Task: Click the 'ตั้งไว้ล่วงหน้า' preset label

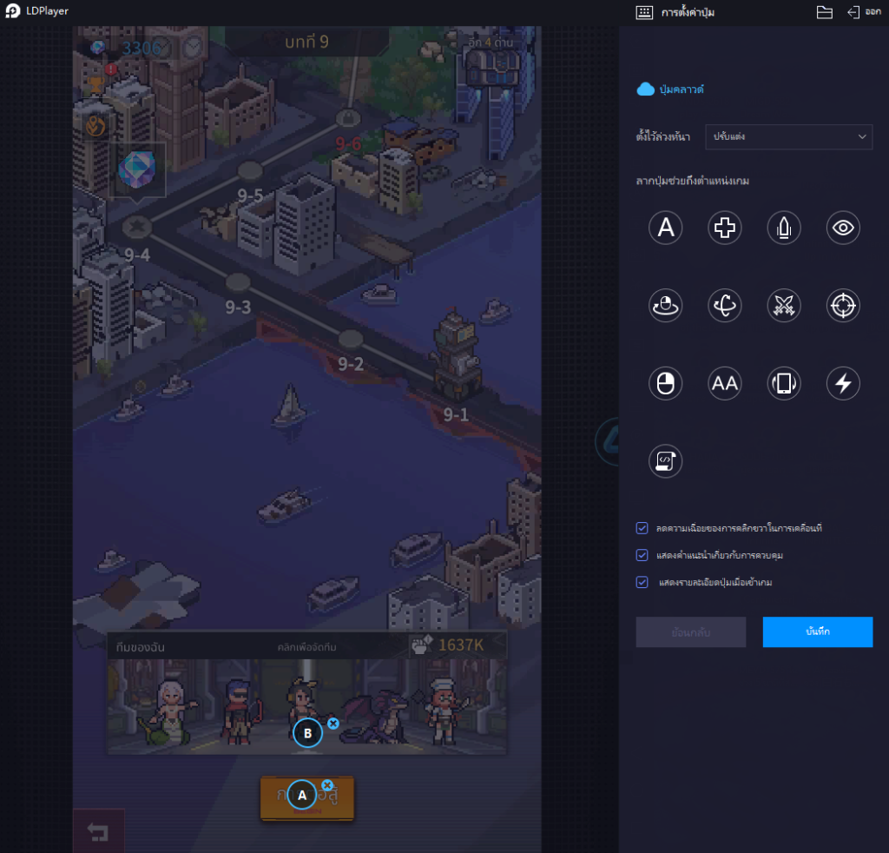Action: [662, 136]
